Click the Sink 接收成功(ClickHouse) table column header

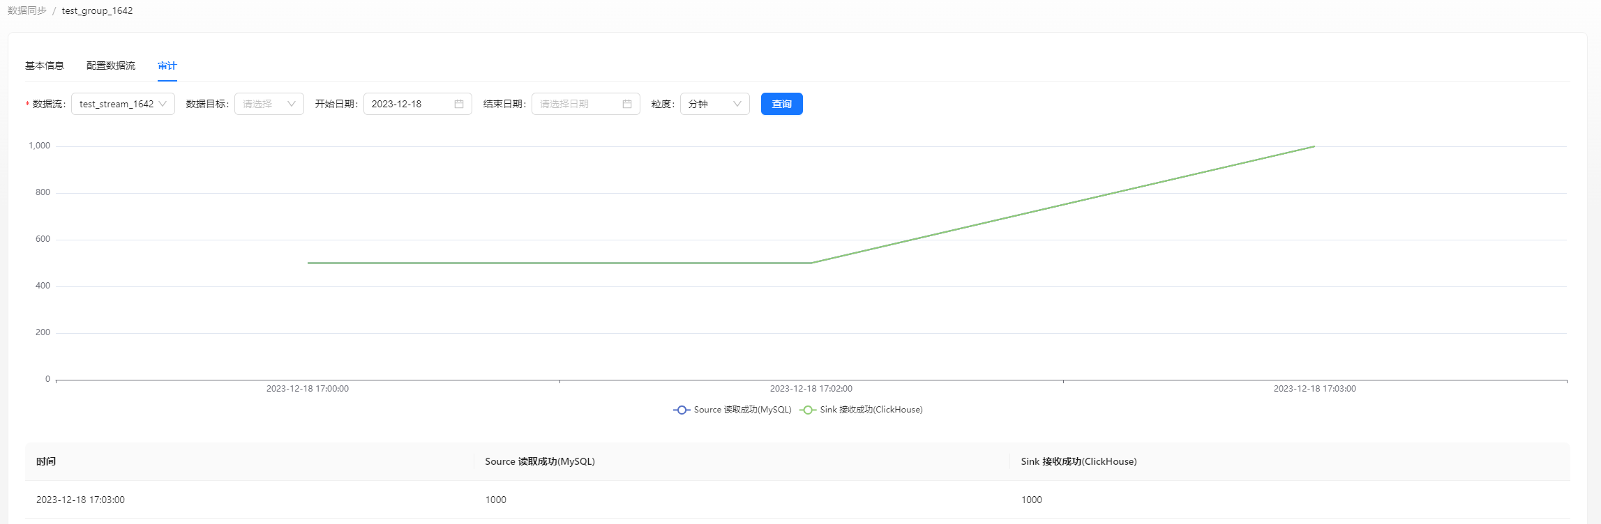1078,461
